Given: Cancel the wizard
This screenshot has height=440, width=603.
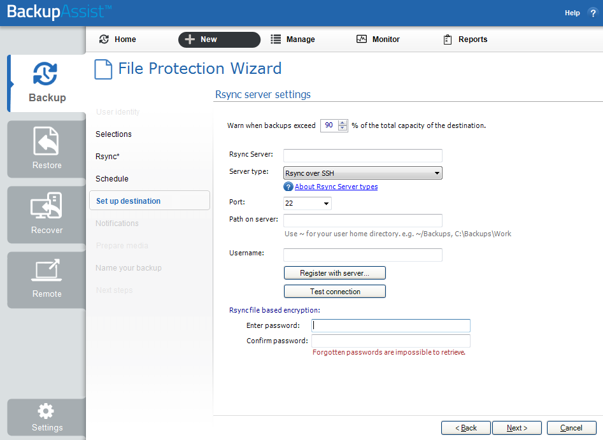Looking at the screenshot, I should click(x=571, y=428).
